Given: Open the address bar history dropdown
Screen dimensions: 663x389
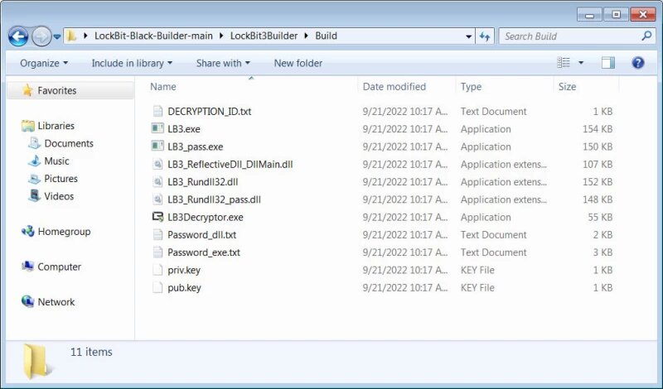Looking at the screenshot, I should pyautogui.click(x=468, y=36).
